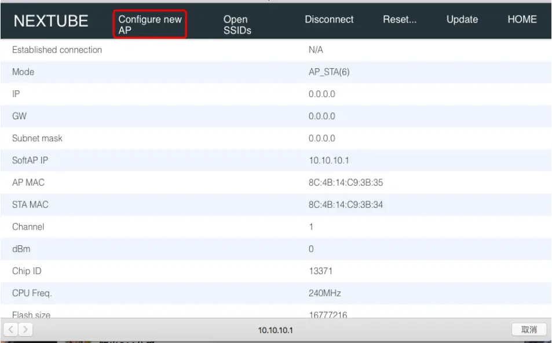Go forward with the right arrow button

(25, 329)
